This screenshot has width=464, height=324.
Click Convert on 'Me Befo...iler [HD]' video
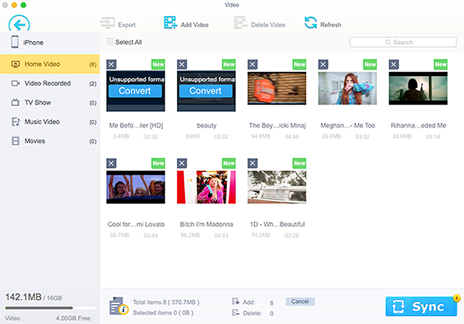[x=135, y=91]
